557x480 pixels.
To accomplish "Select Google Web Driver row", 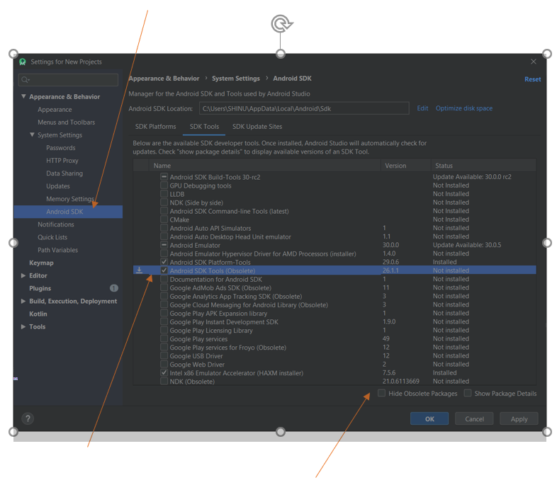I will point(334,364).
